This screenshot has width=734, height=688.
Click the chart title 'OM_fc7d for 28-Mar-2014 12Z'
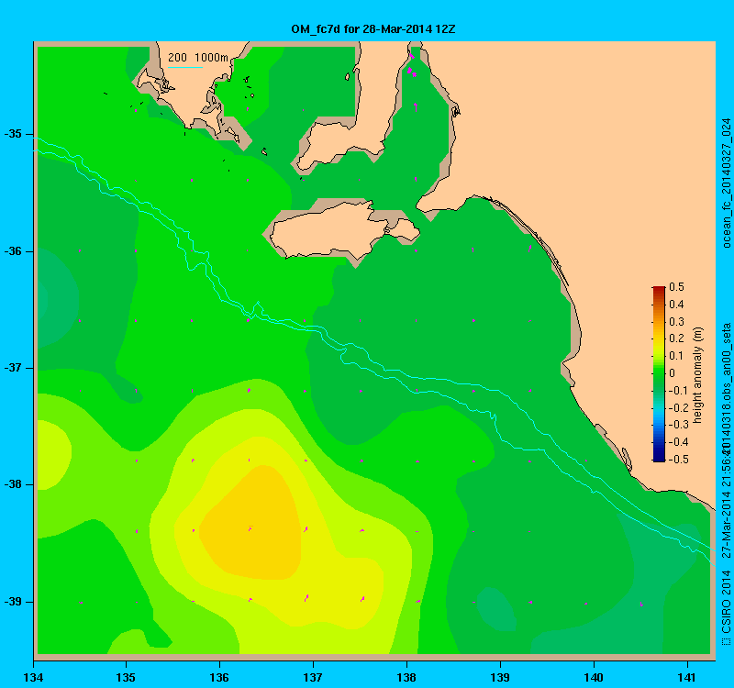[x=373, y=29]
